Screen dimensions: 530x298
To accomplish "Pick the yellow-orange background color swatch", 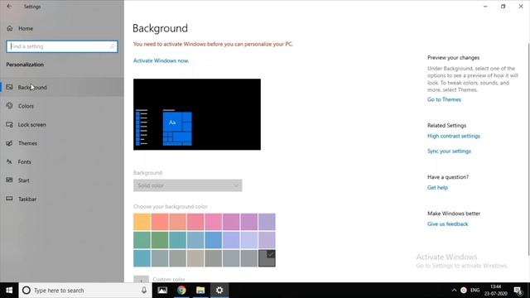I will (x=142, y=222).
